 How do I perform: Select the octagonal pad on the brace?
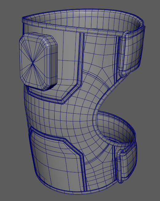pos(38,61)
